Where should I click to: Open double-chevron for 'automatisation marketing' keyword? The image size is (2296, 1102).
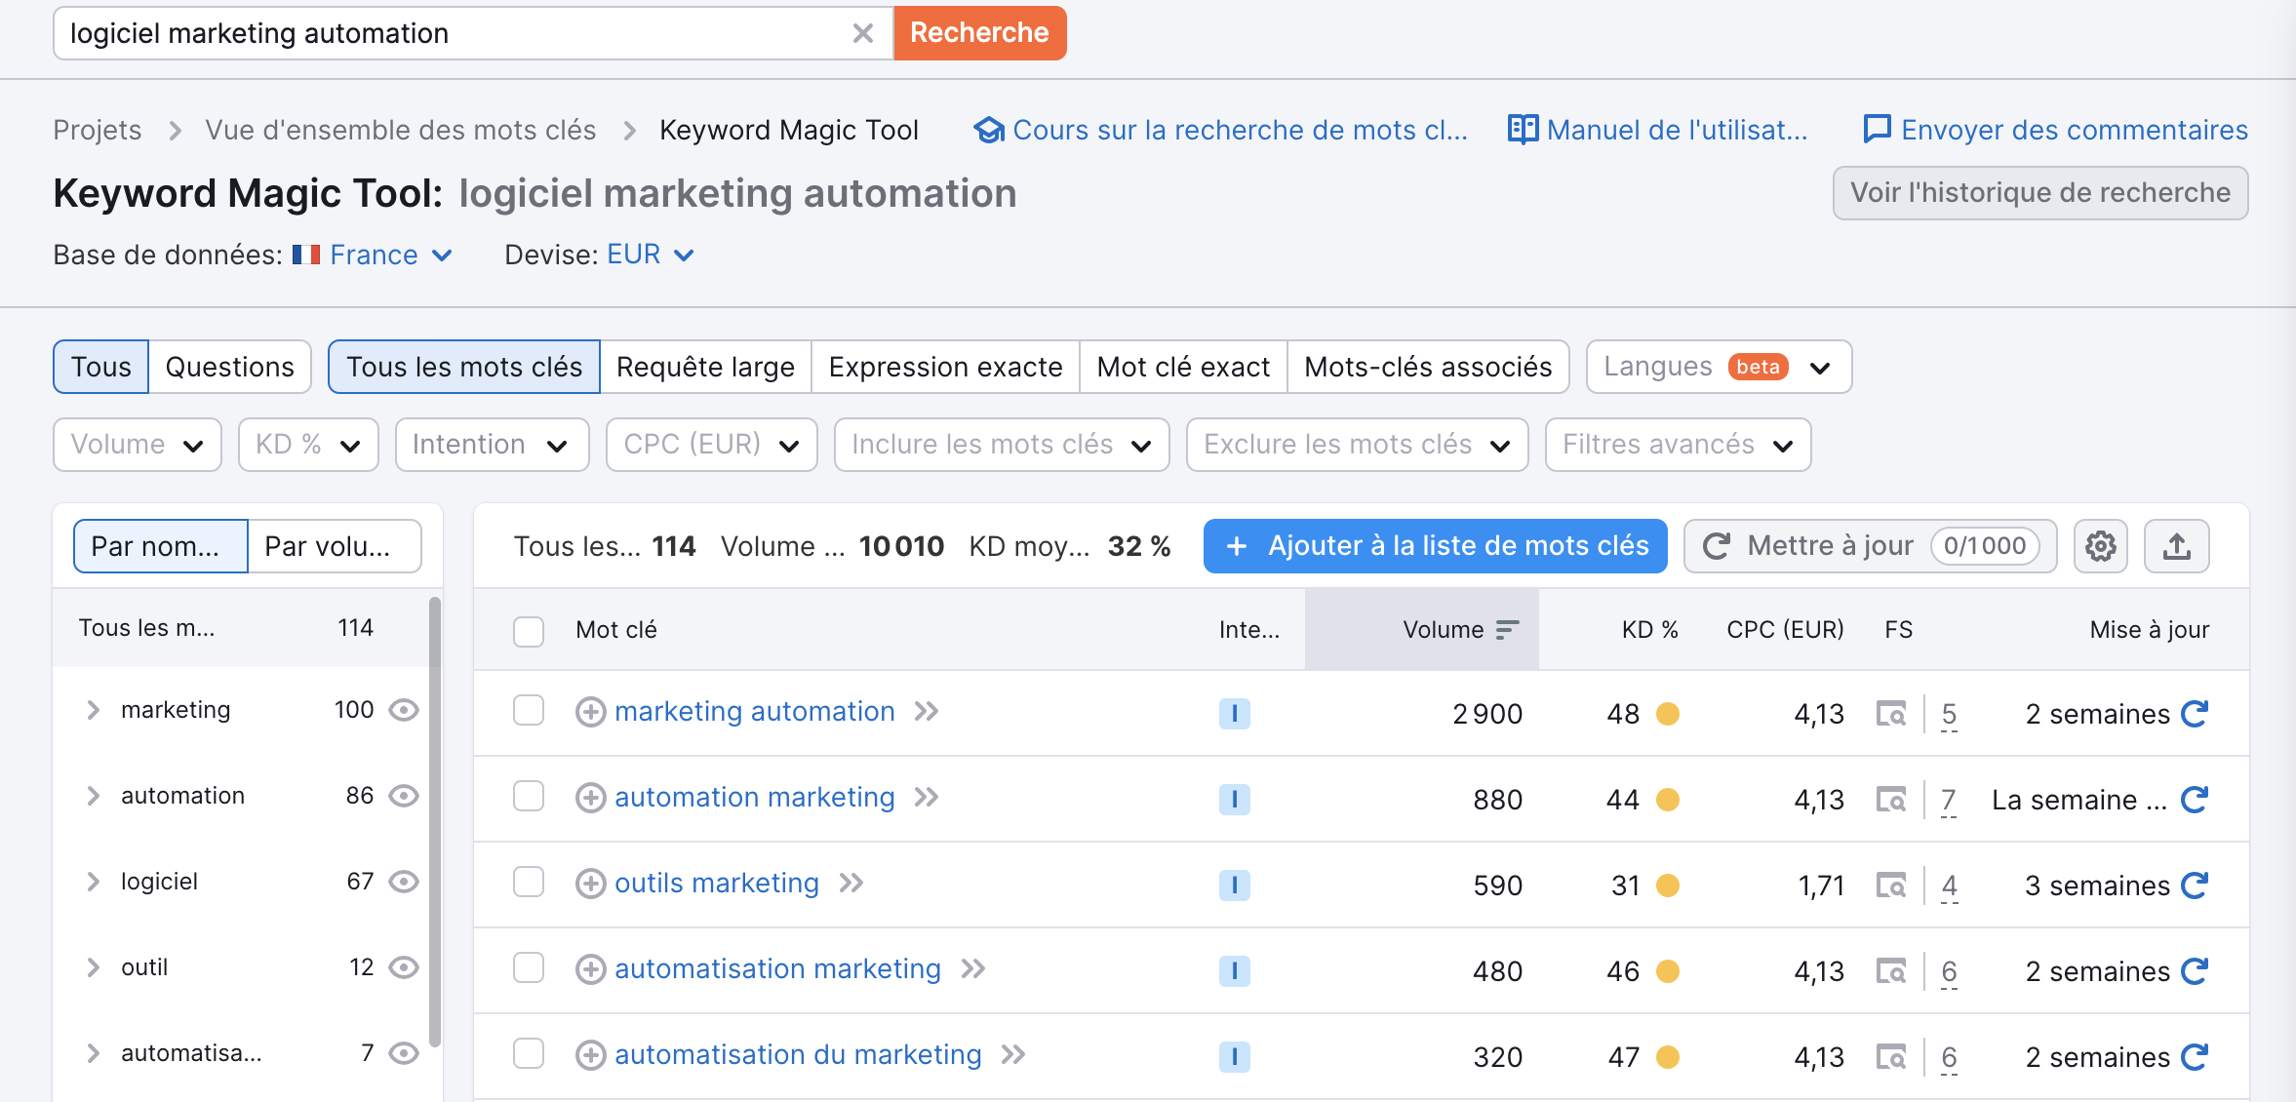point(973,969)
